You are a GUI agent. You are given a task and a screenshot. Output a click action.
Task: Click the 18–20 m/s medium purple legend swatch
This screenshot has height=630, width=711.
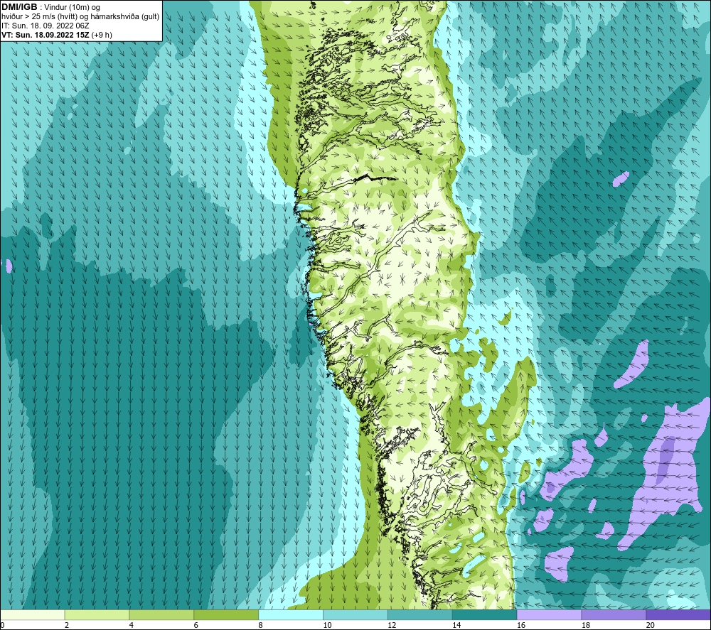coord(614,614)
